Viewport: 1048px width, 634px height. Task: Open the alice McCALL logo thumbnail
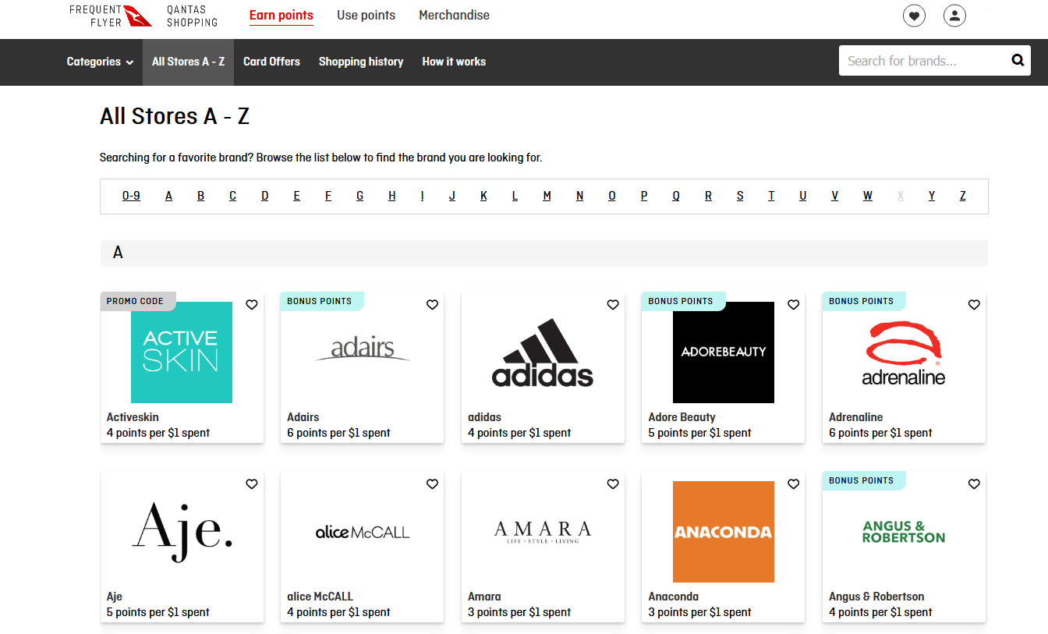pos(363,532)
